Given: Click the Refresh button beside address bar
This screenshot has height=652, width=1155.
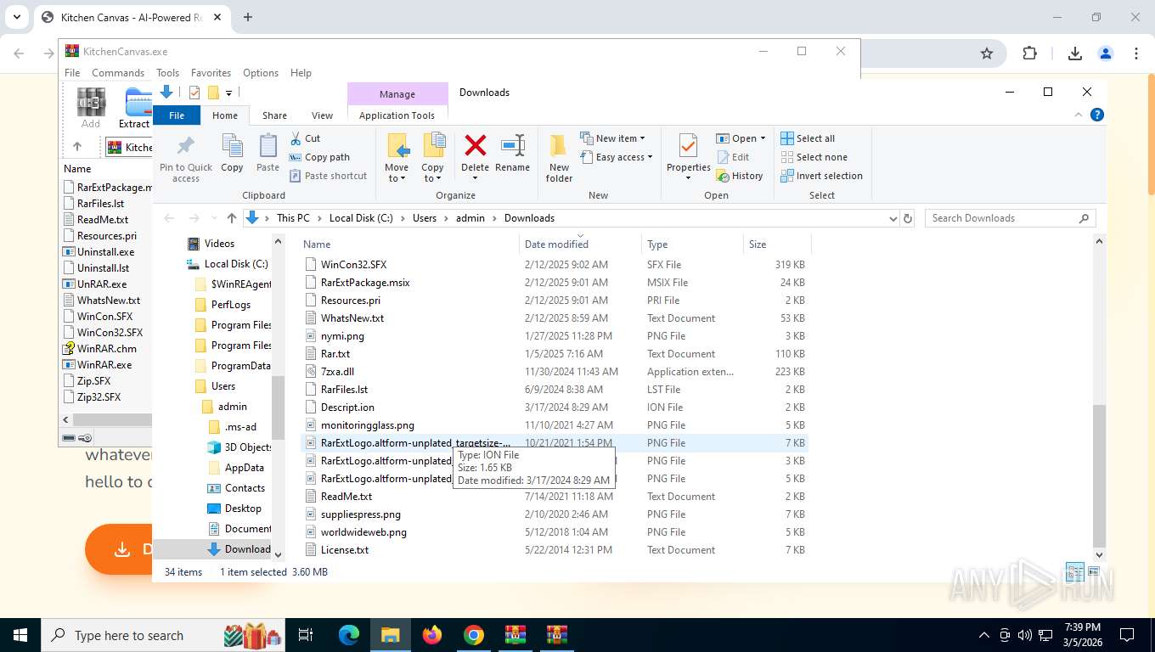Looking at the screenshot, I should pyautogui.click(x=908, y=218).
